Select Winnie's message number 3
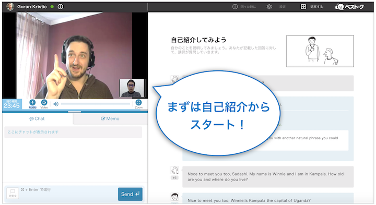The height and width of the screenshot is (205, 376). point(268,177)
